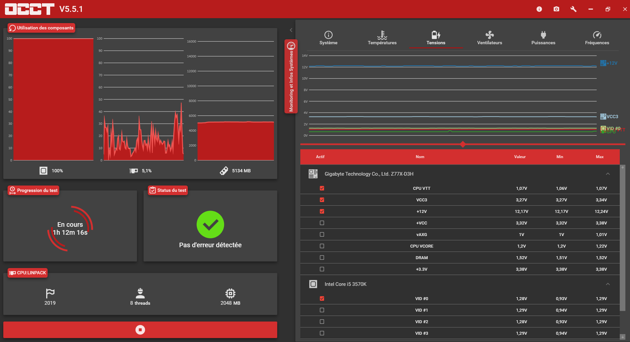Viewport: 630px width, 342px height.
Task: Select the Puissances power tab
Action: pos(544,38)
